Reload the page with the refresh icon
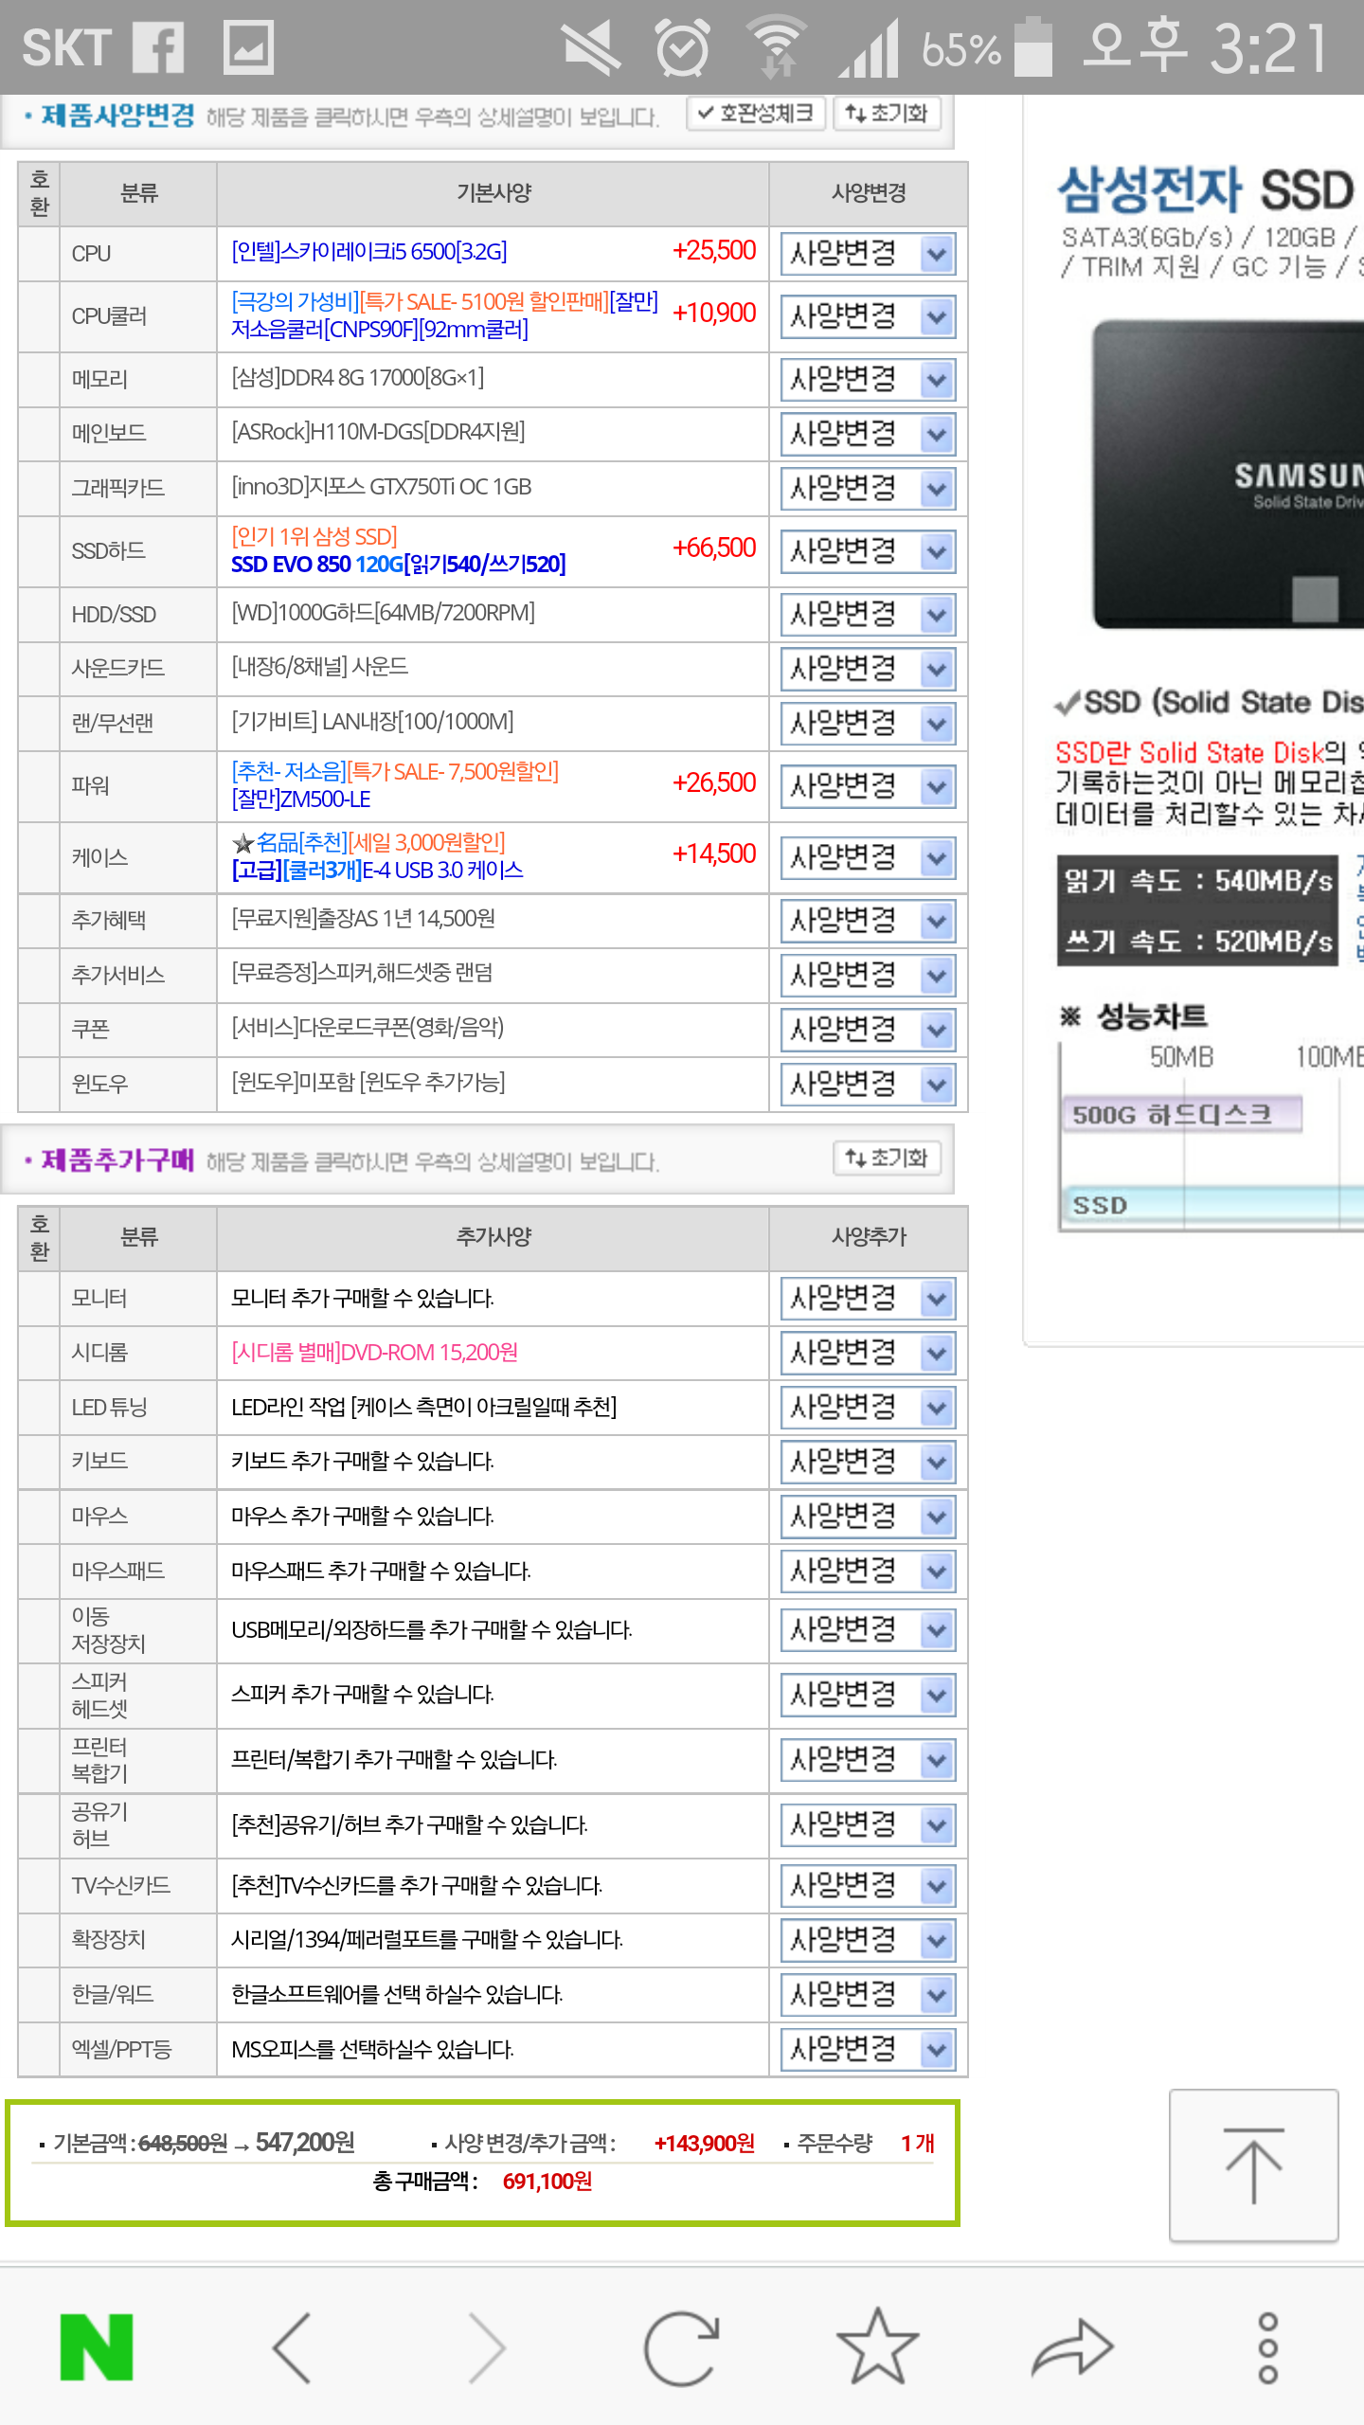The width and height of the screenshot is (1364, 2425). pos(682,2347)
